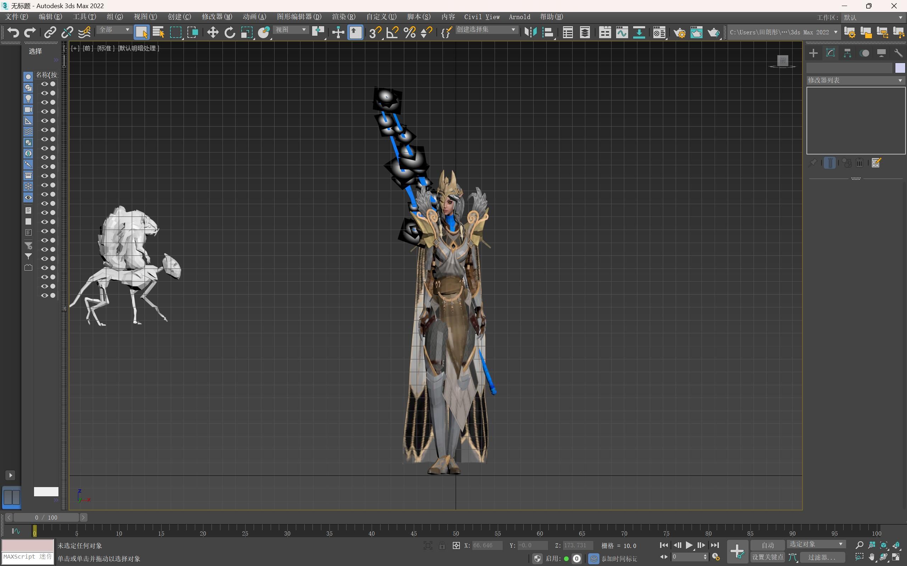This screenshot has height=566, width=907.
Task: Click the 自动 auto key button
Action: pos(767,545)
